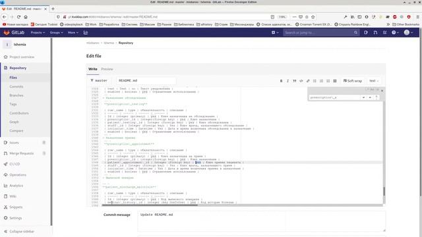Open the Groups menu
The height and width of the screenshot is (237, 422).
pos(56,32)
